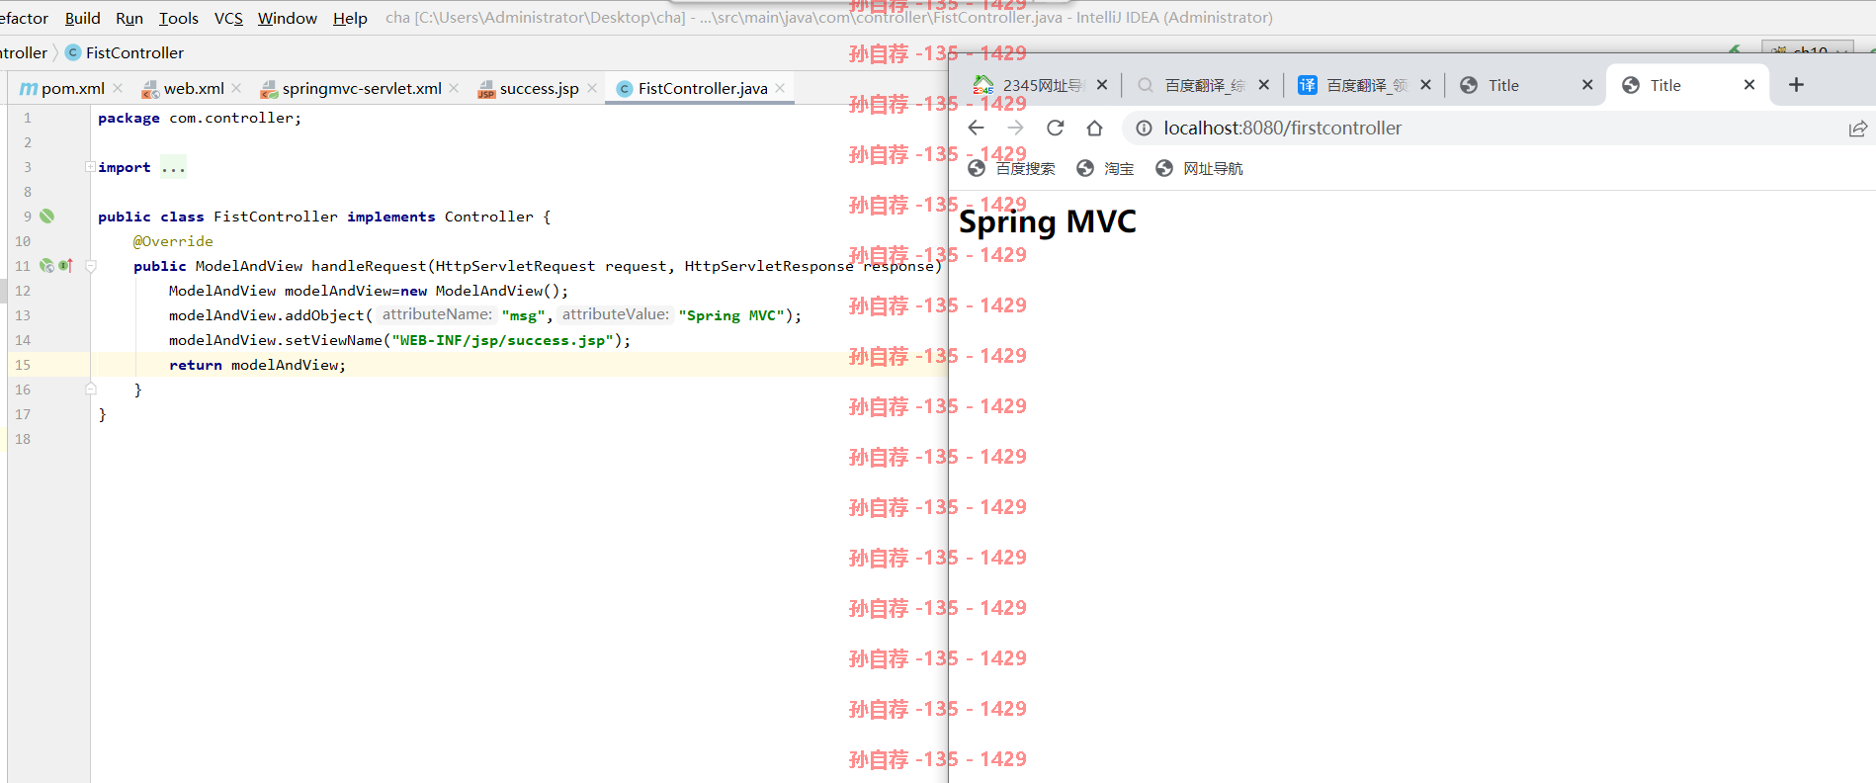
Task: Close the 百度翻译_领 browser tab
Action: [x=1425, y=85]
